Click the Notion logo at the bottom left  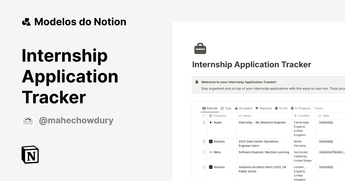pos(30,155)
